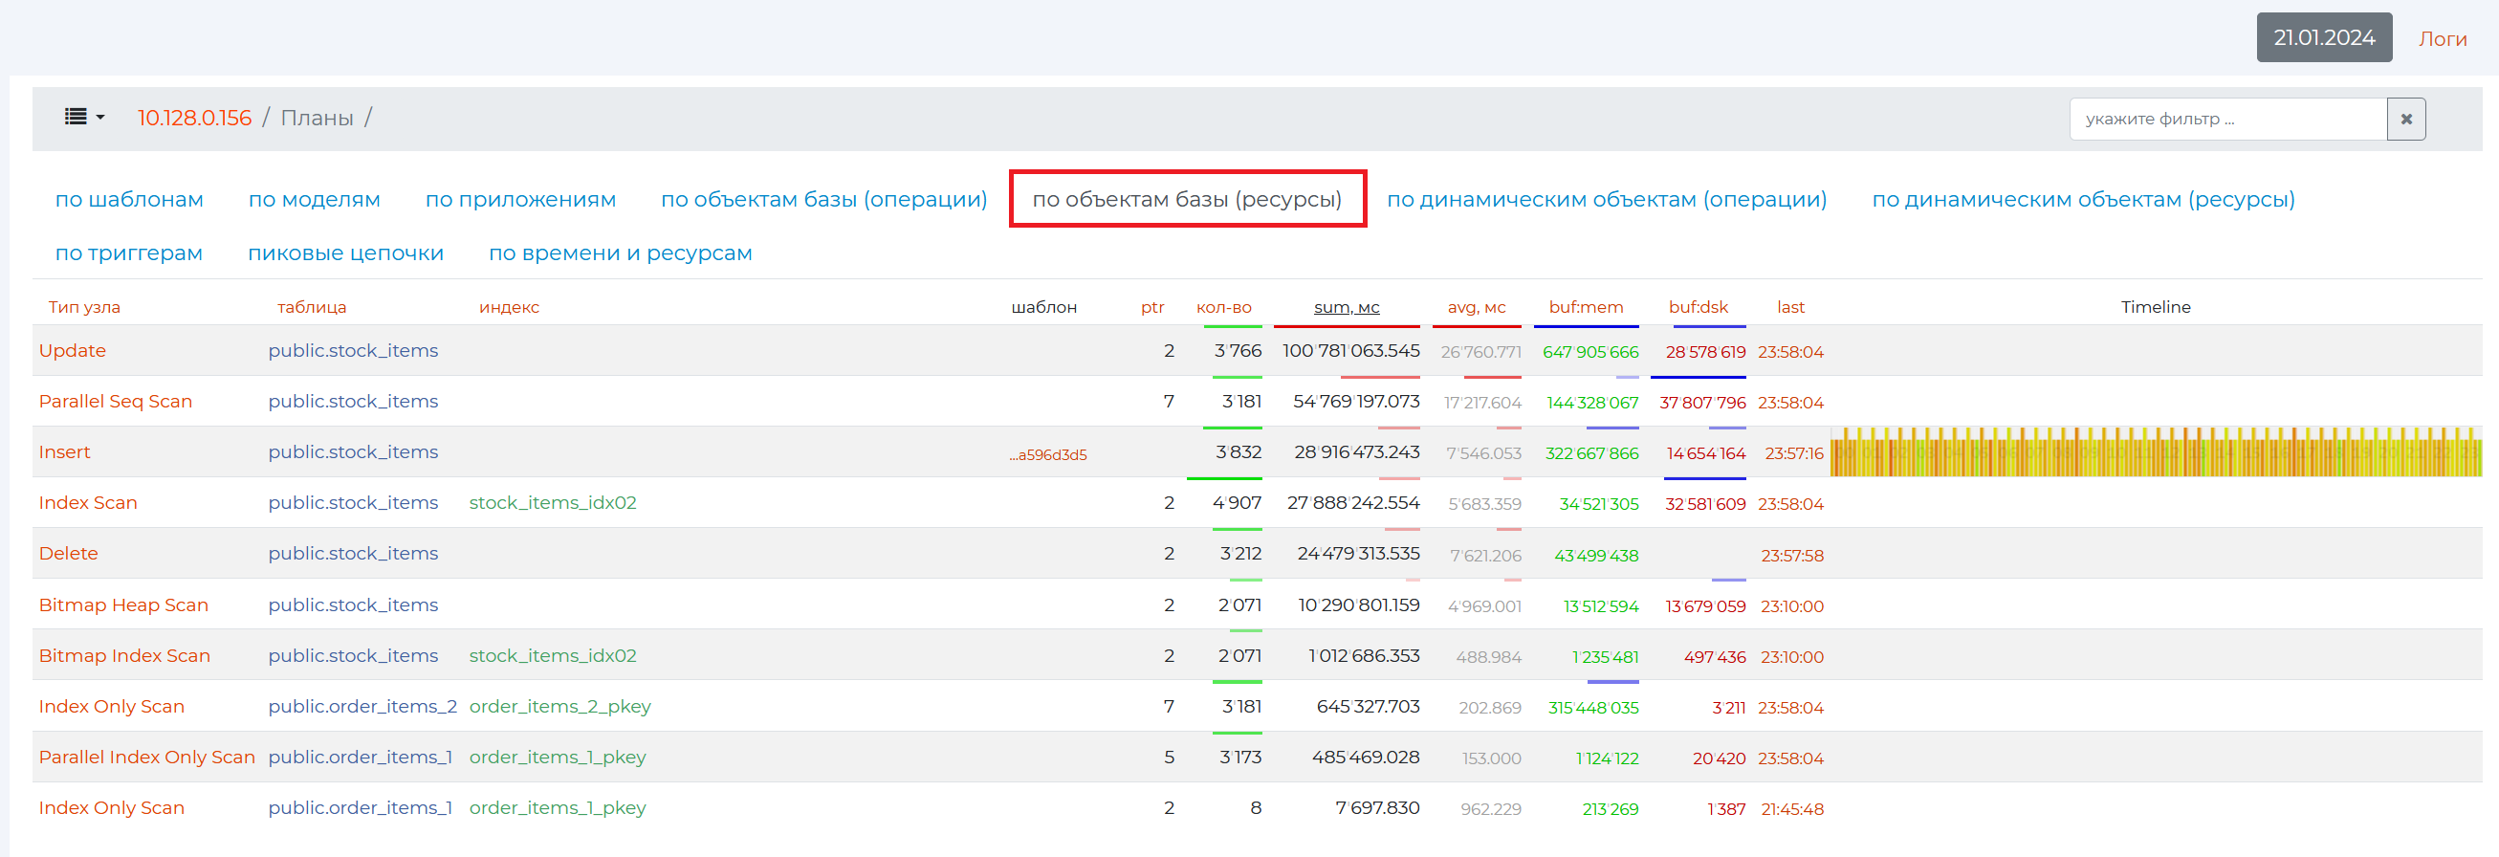Sort by the buf:mem column header

pos(1585,307)
